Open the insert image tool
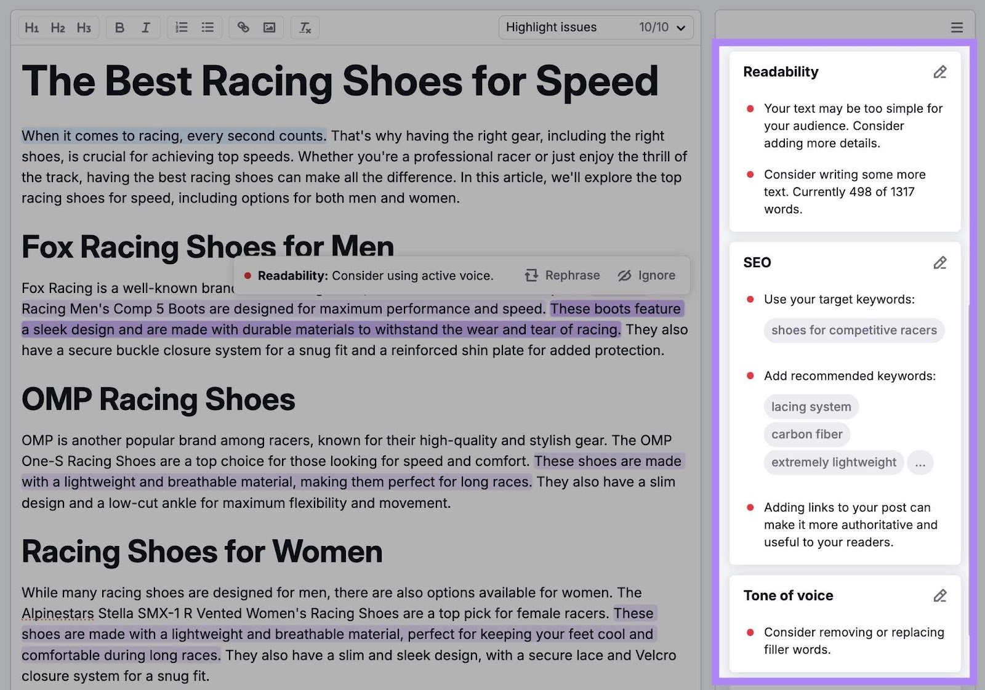 [270, 27]
